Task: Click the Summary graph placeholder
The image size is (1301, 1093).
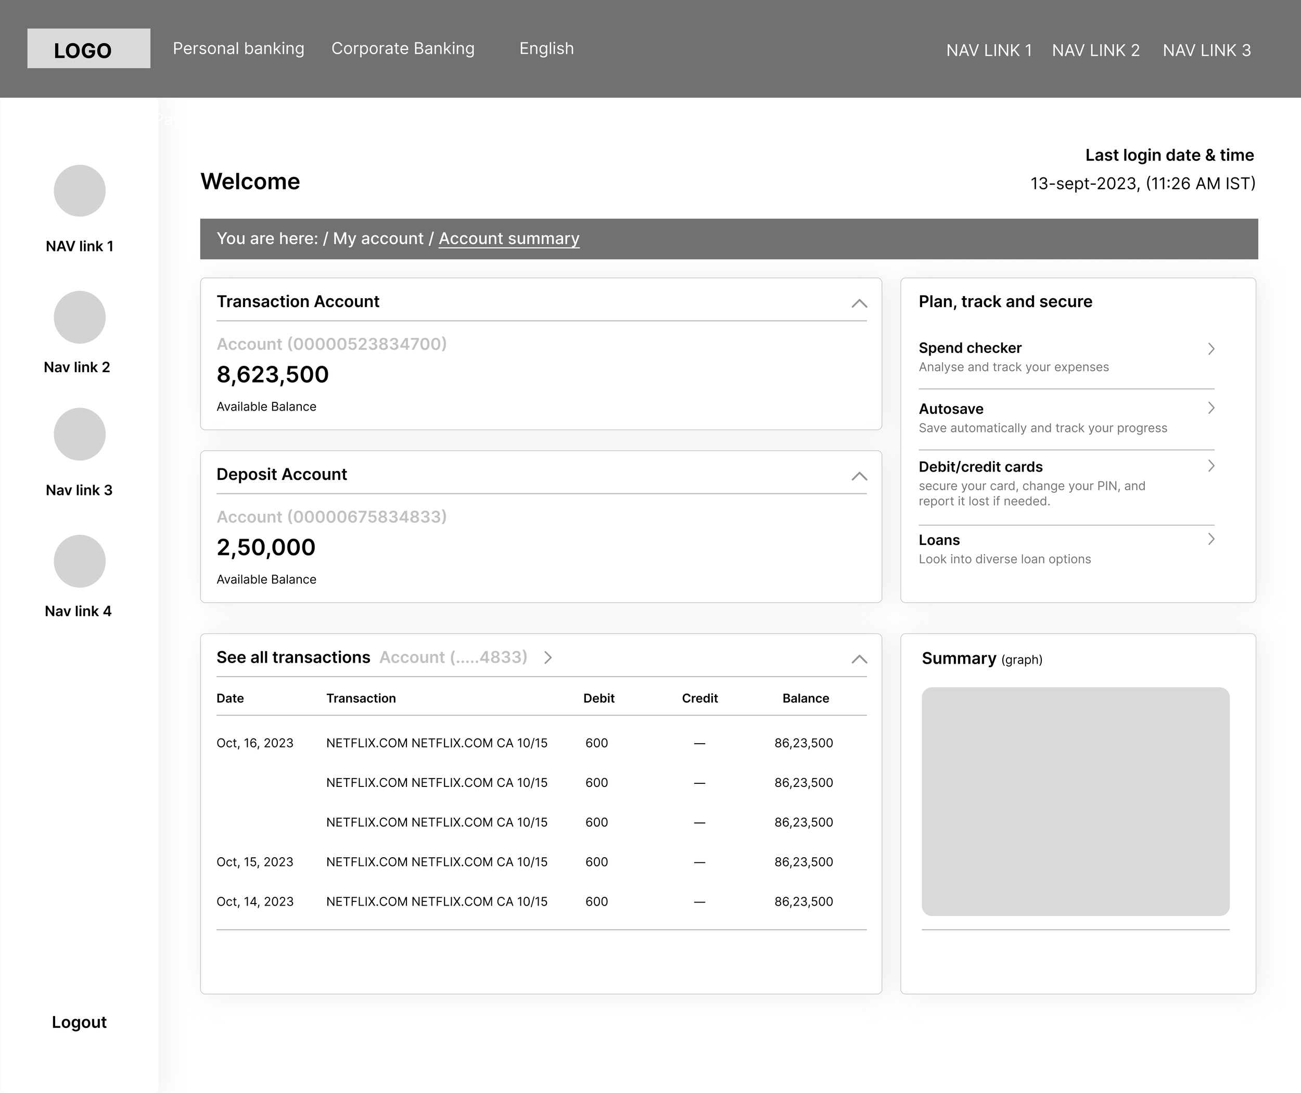Action: (x=1076, y=801)
